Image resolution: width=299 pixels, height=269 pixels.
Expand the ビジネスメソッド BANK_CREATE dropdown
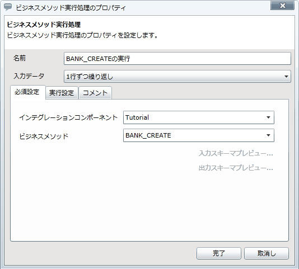click(199, 135)
